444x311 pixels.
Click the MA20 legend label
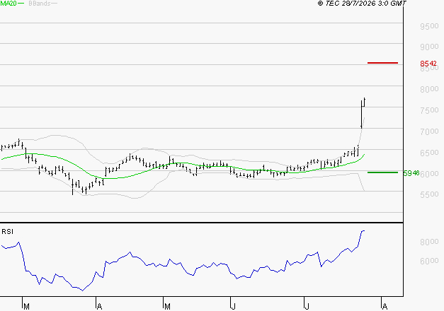(x=8, y=4)
